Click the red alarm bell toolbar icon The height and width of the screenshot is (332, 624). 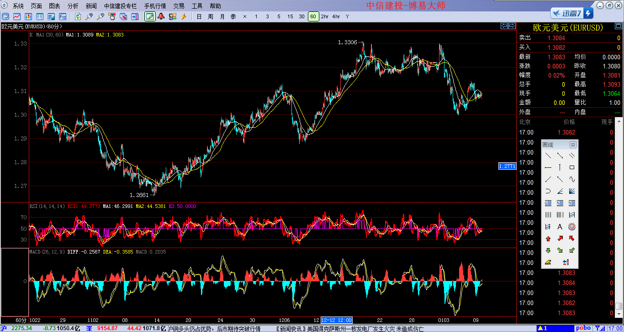click(x=161, y=16)
